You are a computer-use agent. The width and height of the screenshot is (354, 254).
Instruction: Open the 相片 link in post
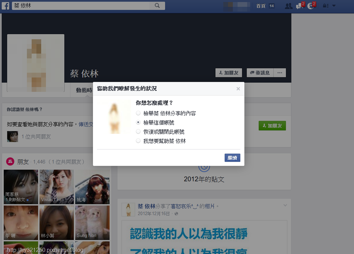[210, 206]
